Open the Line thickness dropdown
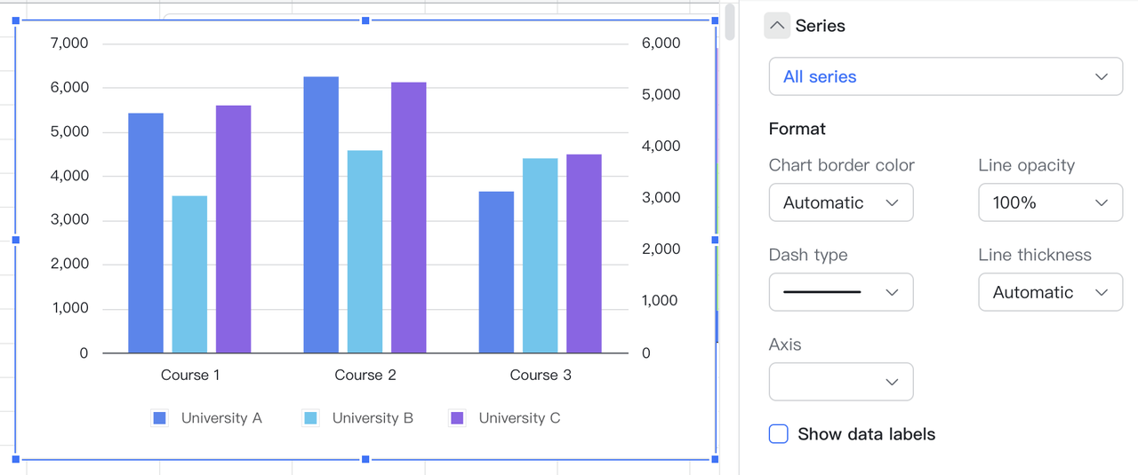 (x=1050, y=292)
